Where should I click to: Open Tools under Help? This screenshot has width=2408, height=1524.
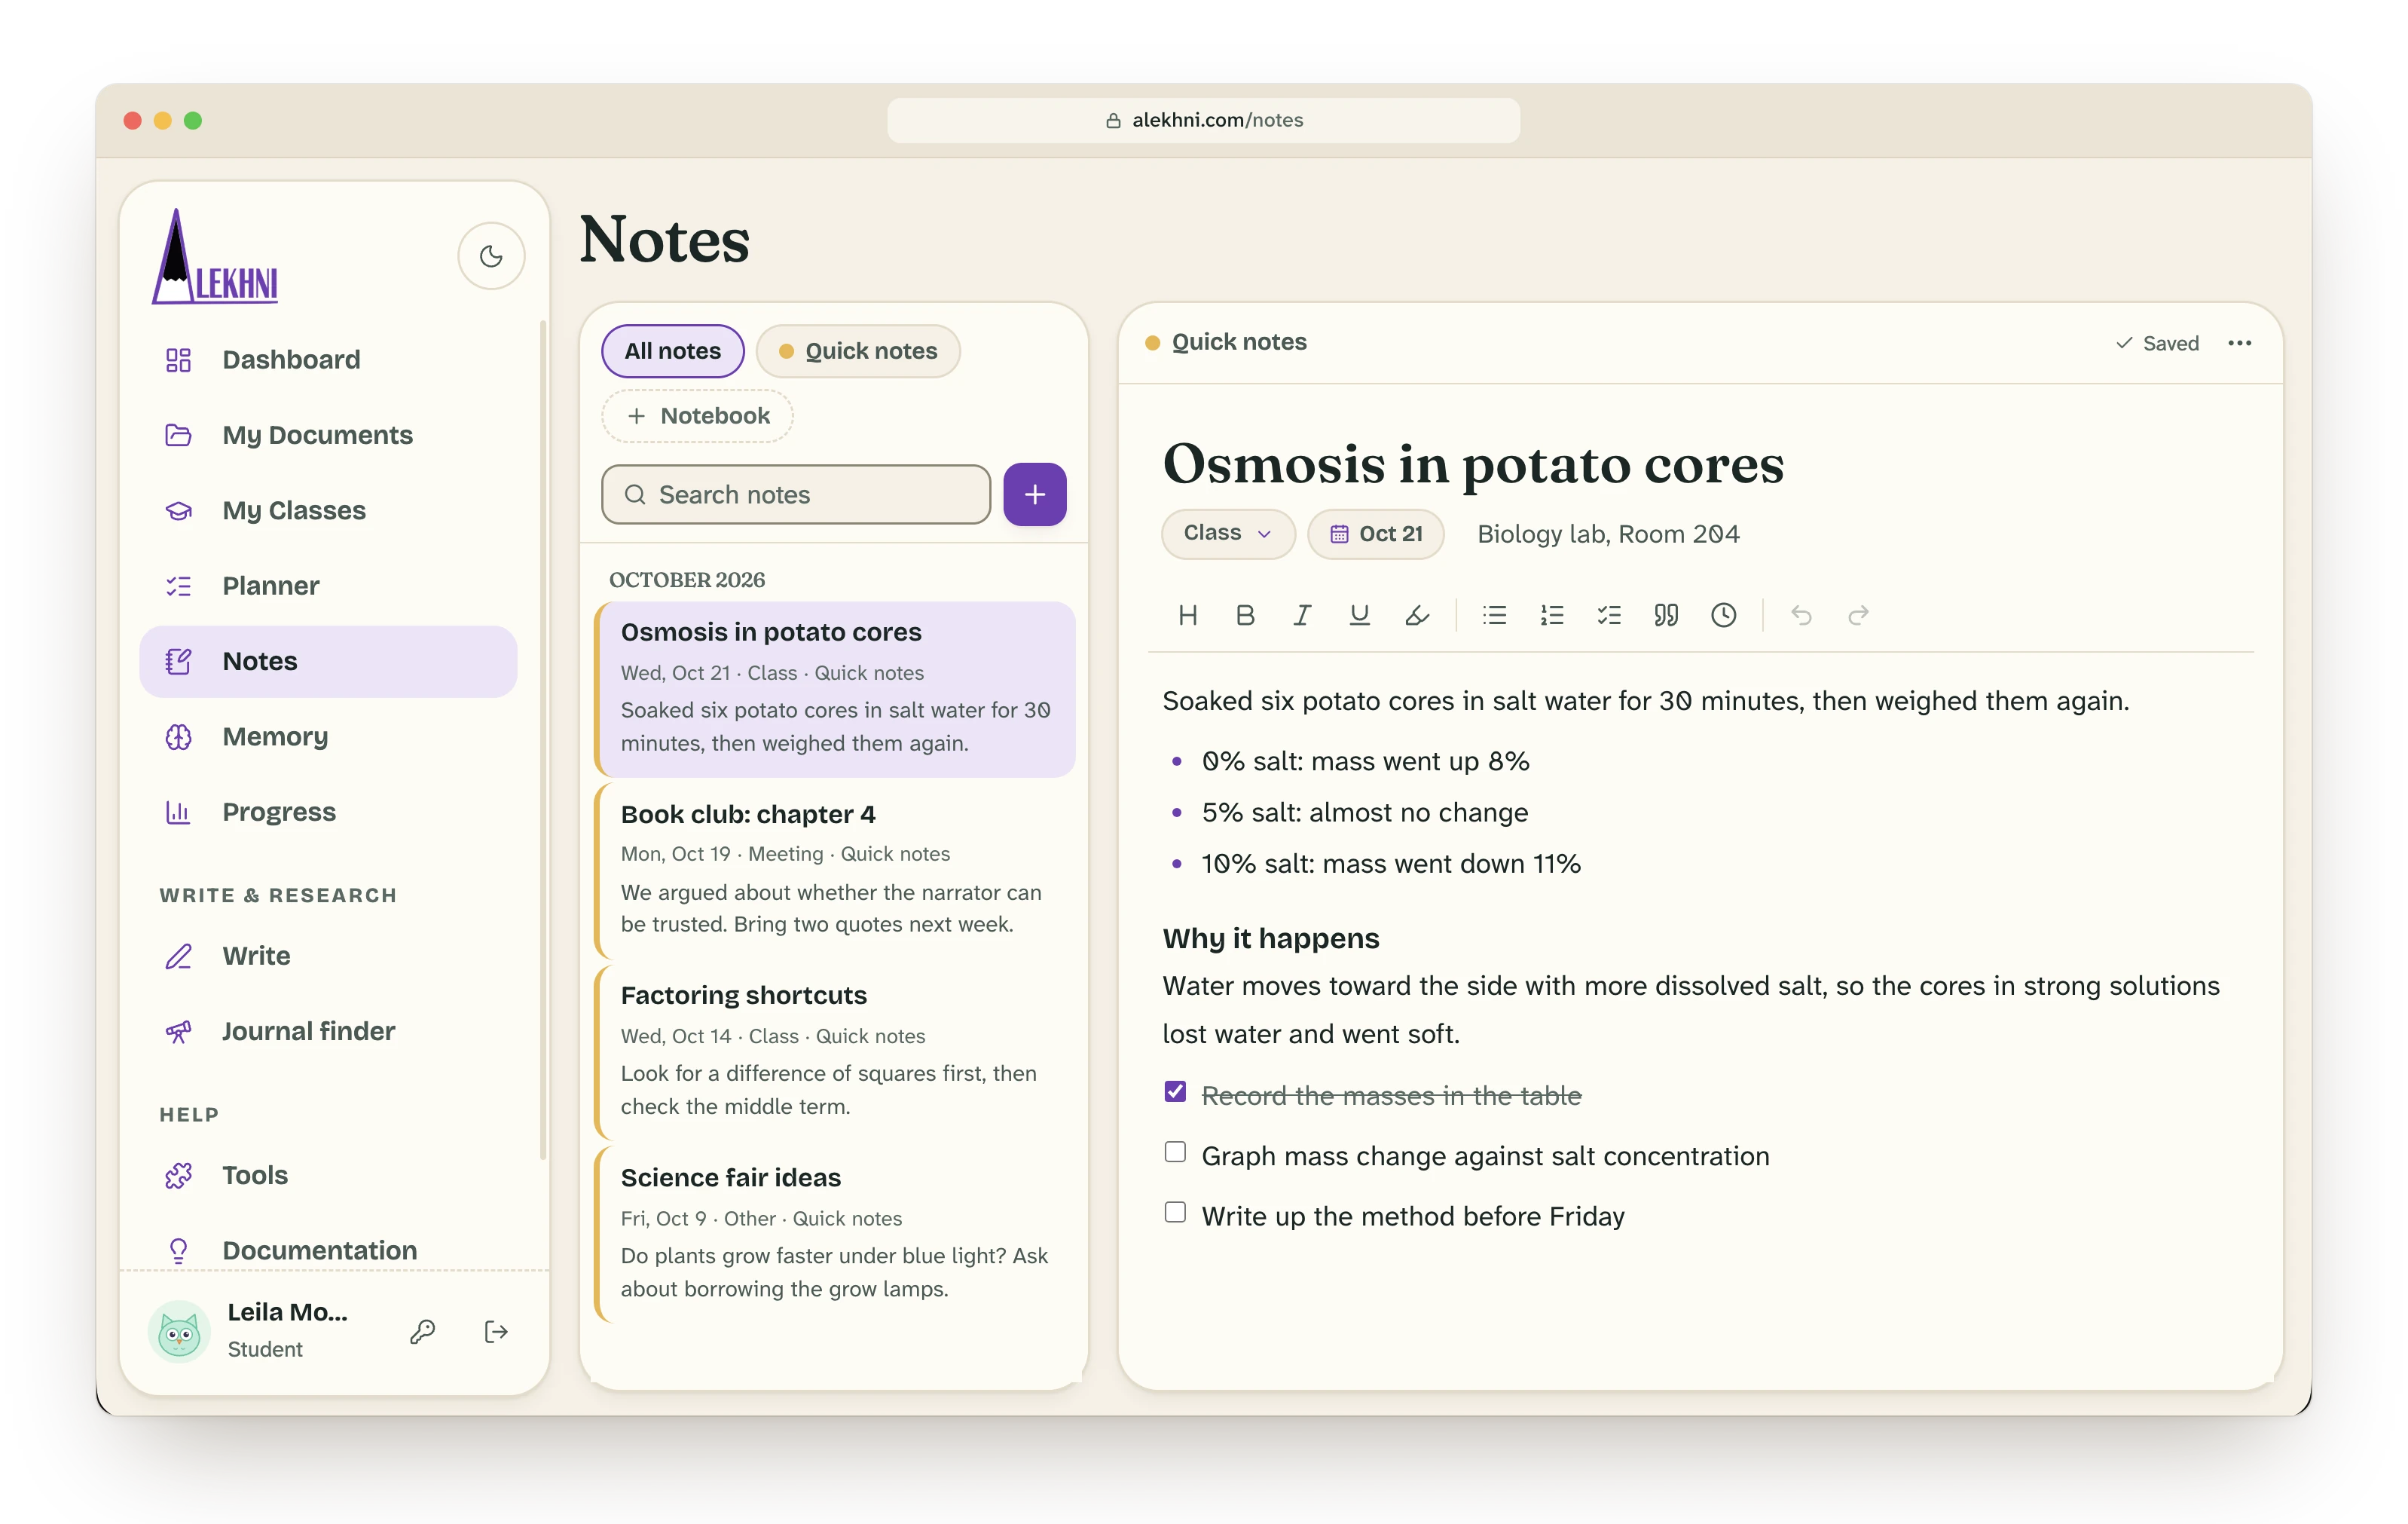point(328,1175)
